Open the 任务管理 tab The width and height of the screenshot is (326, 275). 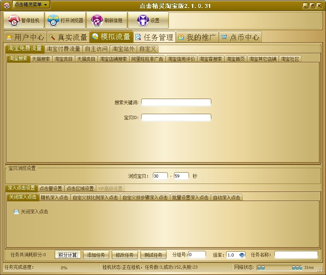154,37
